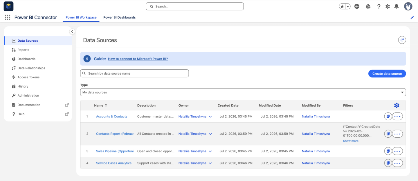Expand owner dropdown for Sales Pipeline
The height and width of the screenshot is (181, 418).
210,151
